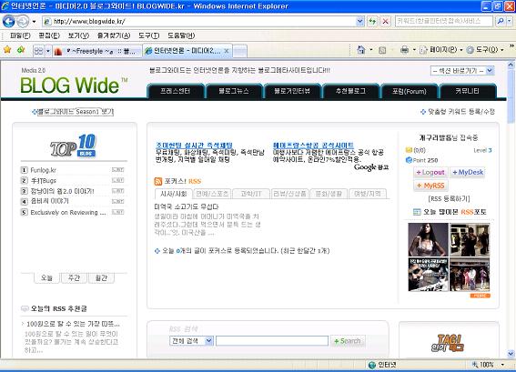
Task: Click the Tools gear icon
Action: point(470,50)
